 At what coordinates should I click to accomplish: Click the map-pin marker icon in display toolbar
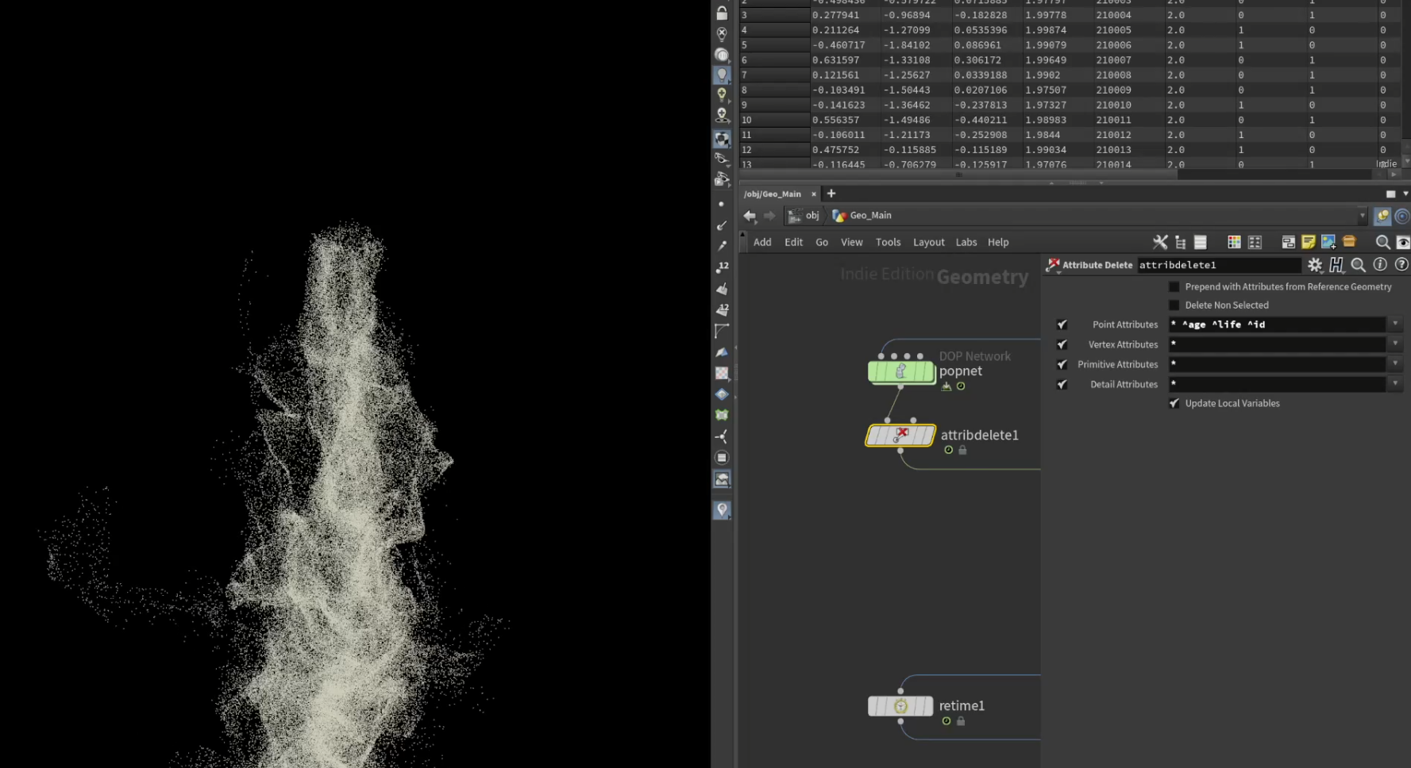point(722,509)
